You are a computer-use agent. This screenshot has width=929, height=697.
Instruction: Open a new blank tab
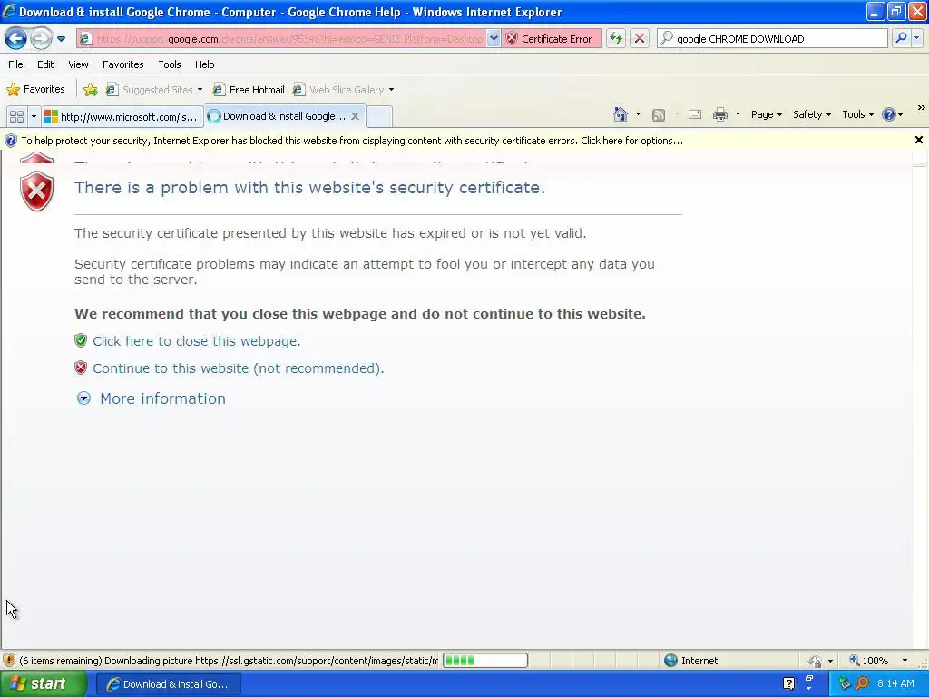(x=379, y=117)
